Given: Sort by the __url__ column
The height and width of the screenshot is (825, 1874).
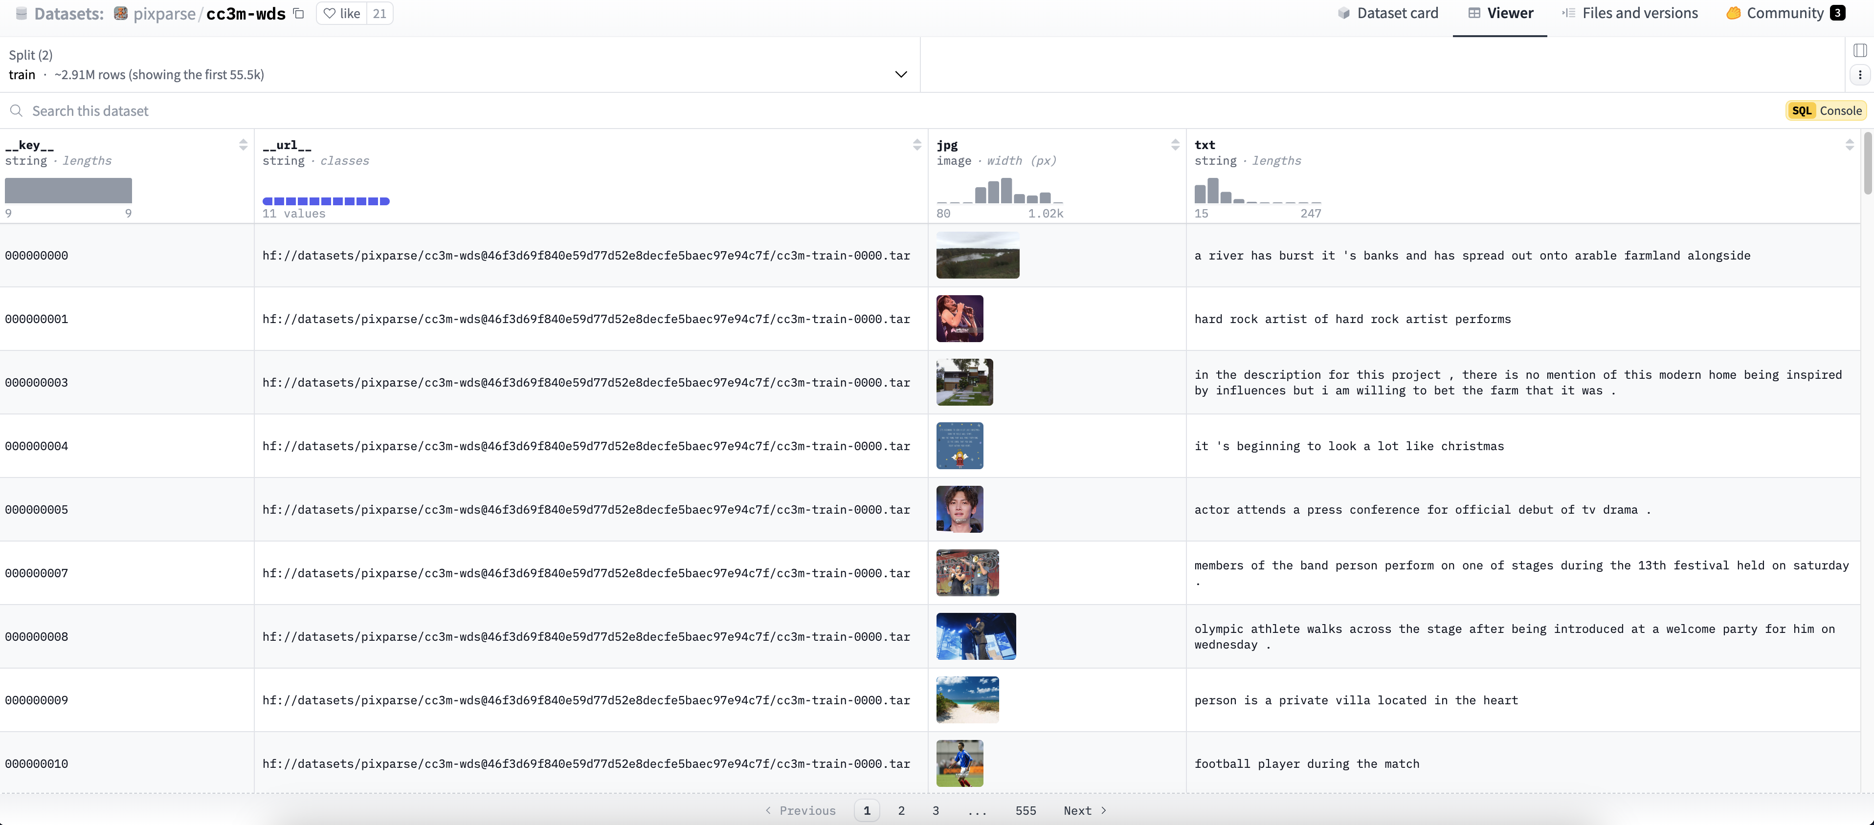Looking at the screenshot, I should [916, 145].
